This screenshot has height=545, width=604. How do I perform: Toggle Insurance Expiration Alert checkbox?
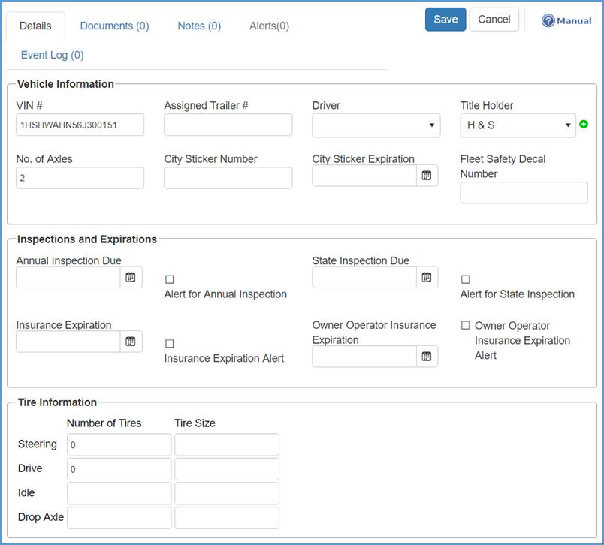(170, 344)
